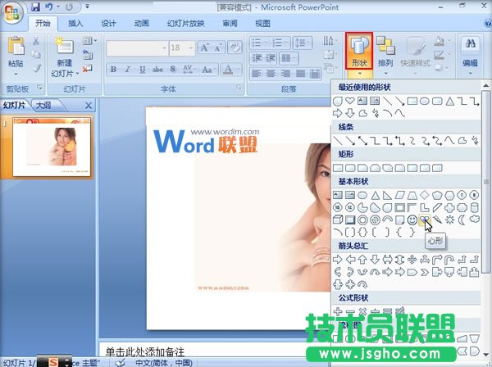Center the paragraph text
492x367 pixels.
(271, 74)
